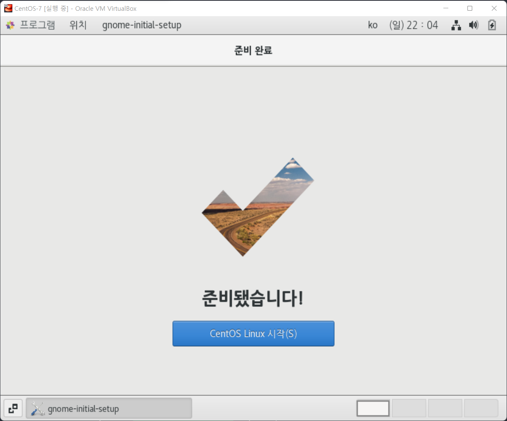Click the battery power icon
The width and height of the screenshot is (507, 421).
pos(492,25)
